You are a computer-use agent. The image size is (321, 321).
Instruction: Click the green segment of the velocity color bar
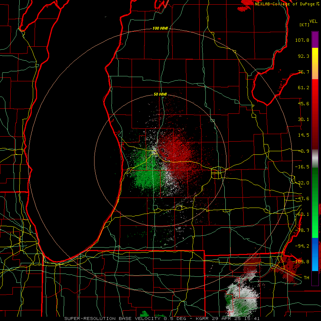[x=315, y=203]
